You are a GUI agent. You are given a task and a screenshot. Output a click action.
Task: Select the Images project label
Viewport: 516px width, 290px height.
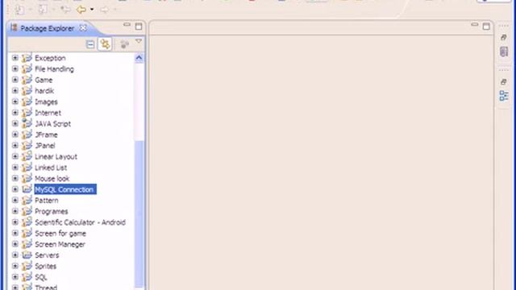(x=47, y=102)
